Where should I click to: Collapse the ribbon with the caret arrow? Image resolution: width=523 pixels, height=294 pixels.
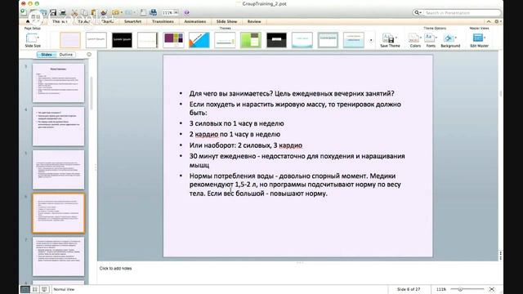[x=489, y=21]
